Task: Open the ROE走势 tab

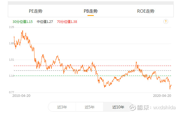Action: pos(146,11)
